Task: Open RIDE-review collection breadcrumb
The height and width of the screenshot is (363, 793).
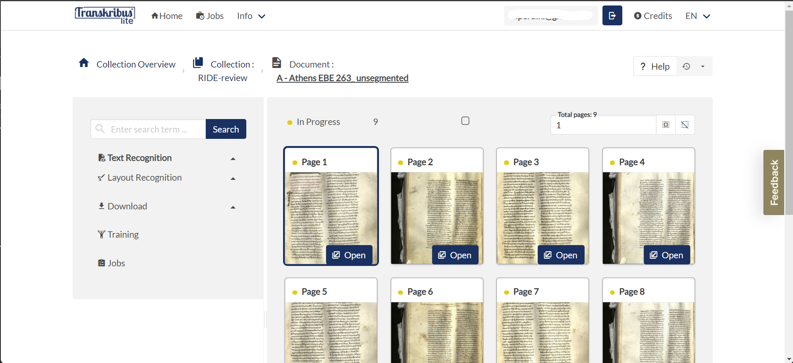Action: point(223,78)
